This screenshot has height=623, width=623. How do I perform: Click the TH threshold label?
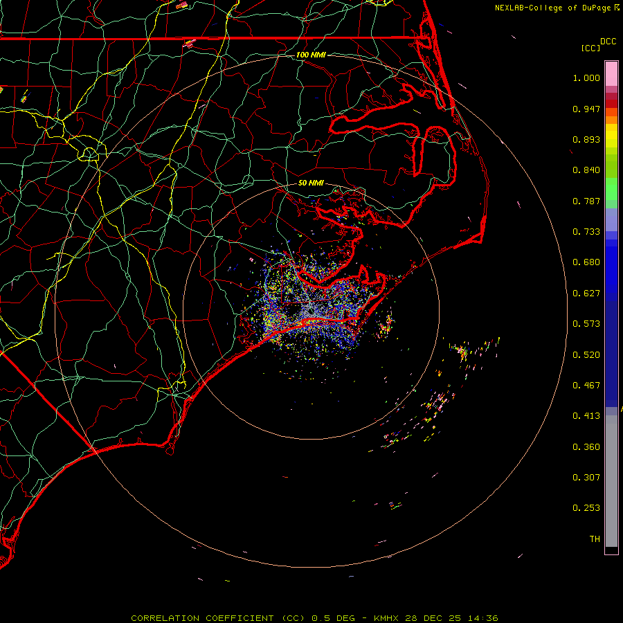click(x=595, y=539)
